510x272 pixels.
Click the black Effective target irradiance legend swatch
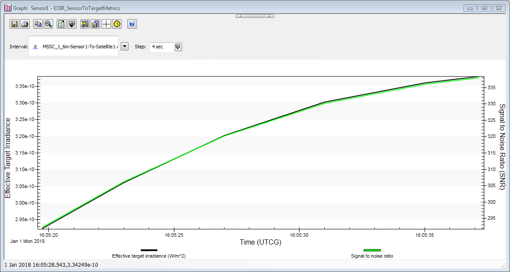click(149, 250)
